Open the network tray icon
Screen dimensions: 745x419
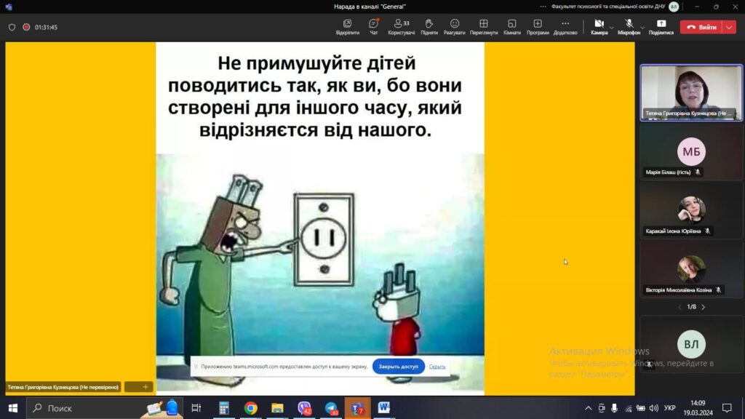(x=628, y=408)
